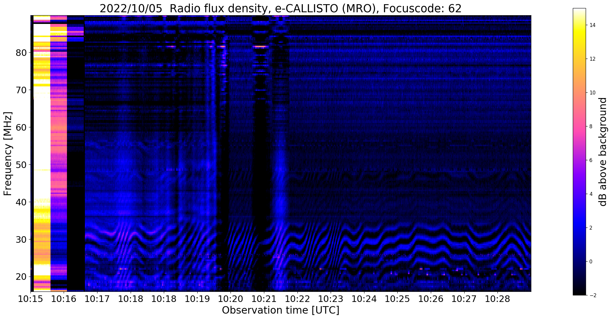Click the colorbar tick labeled 14
This screenshot has width=612, height=319.
click(x=592, y=25)
